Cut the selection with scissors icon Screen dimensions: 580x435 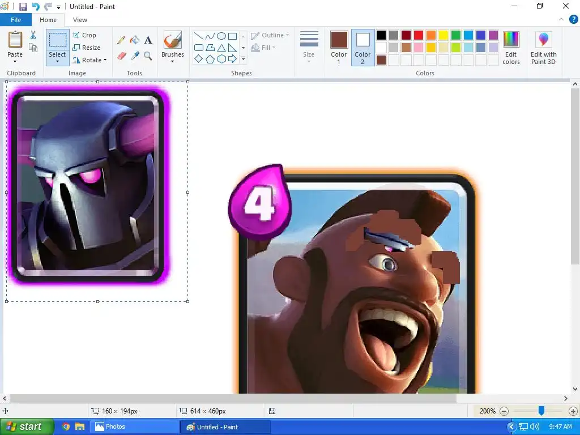coord(33,35)
